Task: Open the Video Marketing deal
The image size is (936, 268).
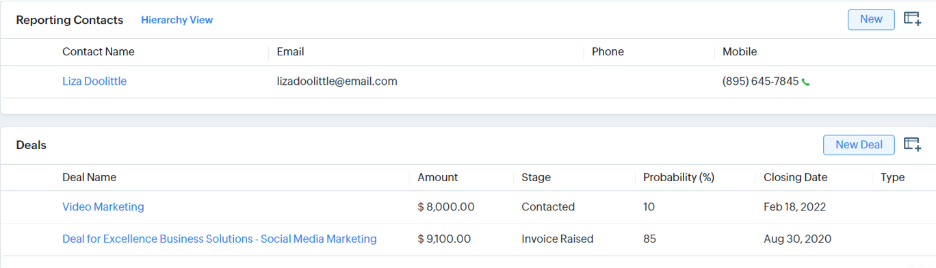Action: point(103,206)
